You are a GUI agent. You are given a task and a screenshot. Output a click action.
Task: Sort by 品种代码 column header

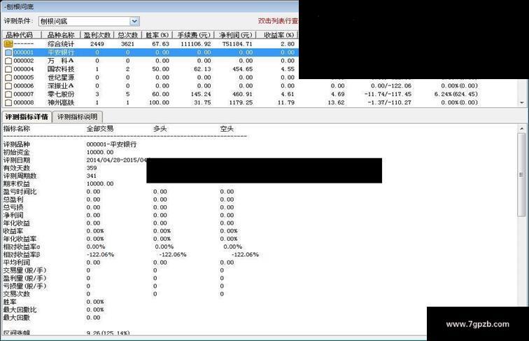pyautogui.click(x=22, y=35)
